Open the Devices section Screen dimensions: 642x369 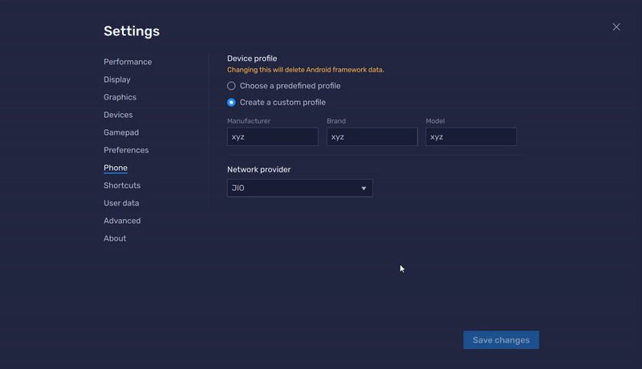click(118, 115)
